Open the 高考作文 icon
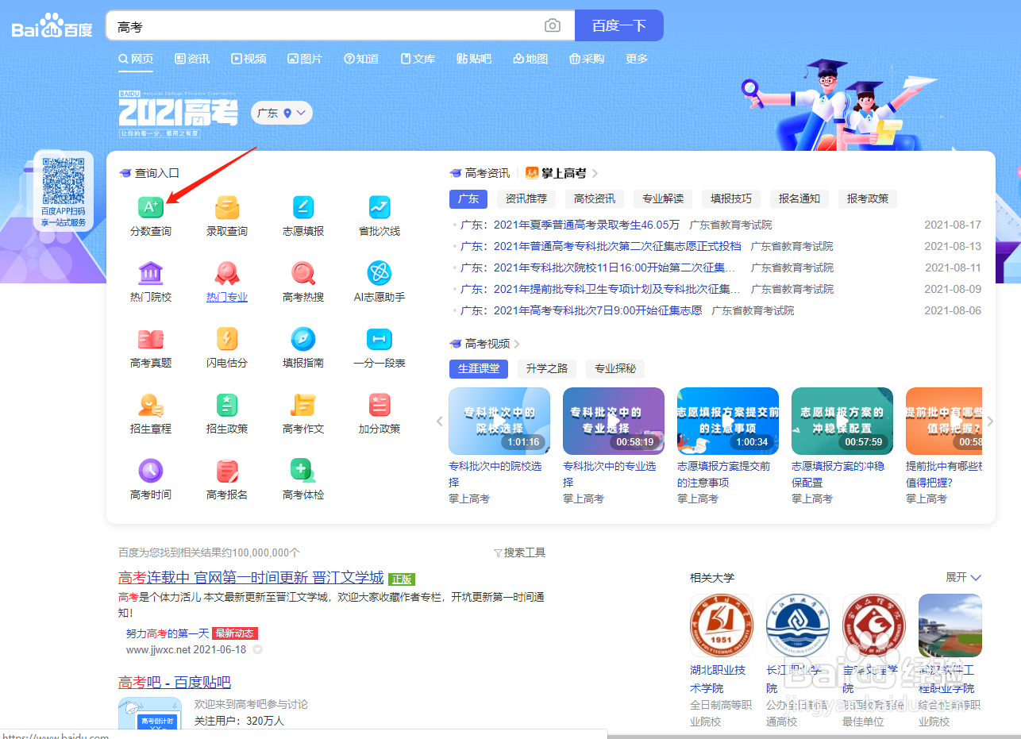 click(303, 405)
